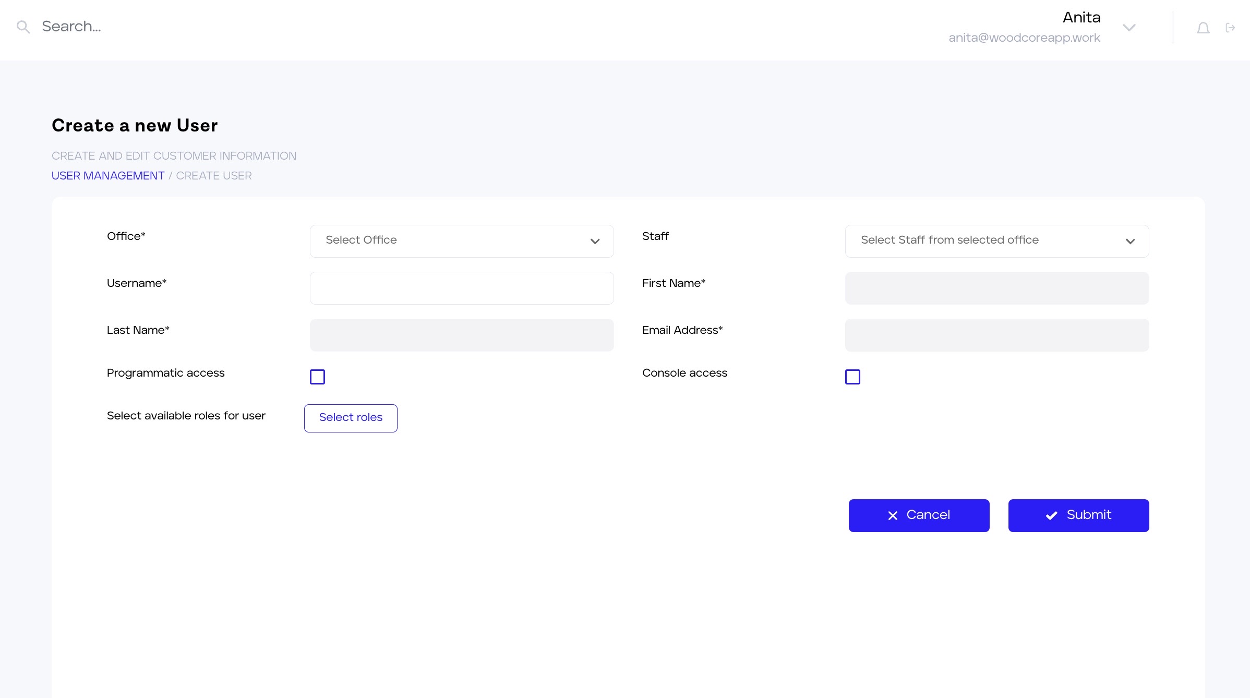Click the First Name field
Viewport: 1250px width, 698px height.
point(996,288)
